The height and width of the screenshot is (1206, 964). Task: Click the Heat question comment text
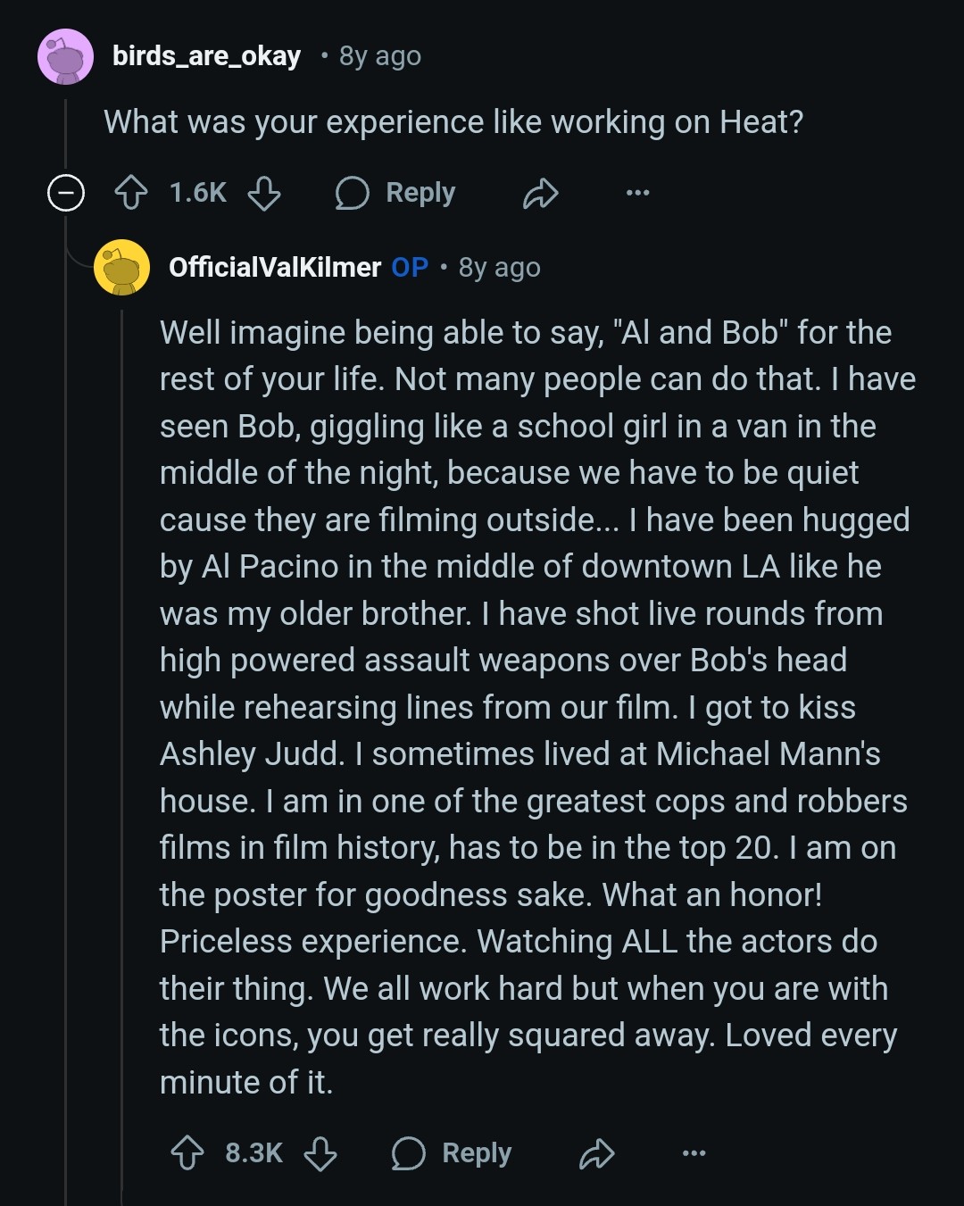tap(453, 122)
